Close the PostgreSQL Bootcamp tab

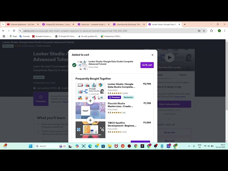click(x=73, y=25)
